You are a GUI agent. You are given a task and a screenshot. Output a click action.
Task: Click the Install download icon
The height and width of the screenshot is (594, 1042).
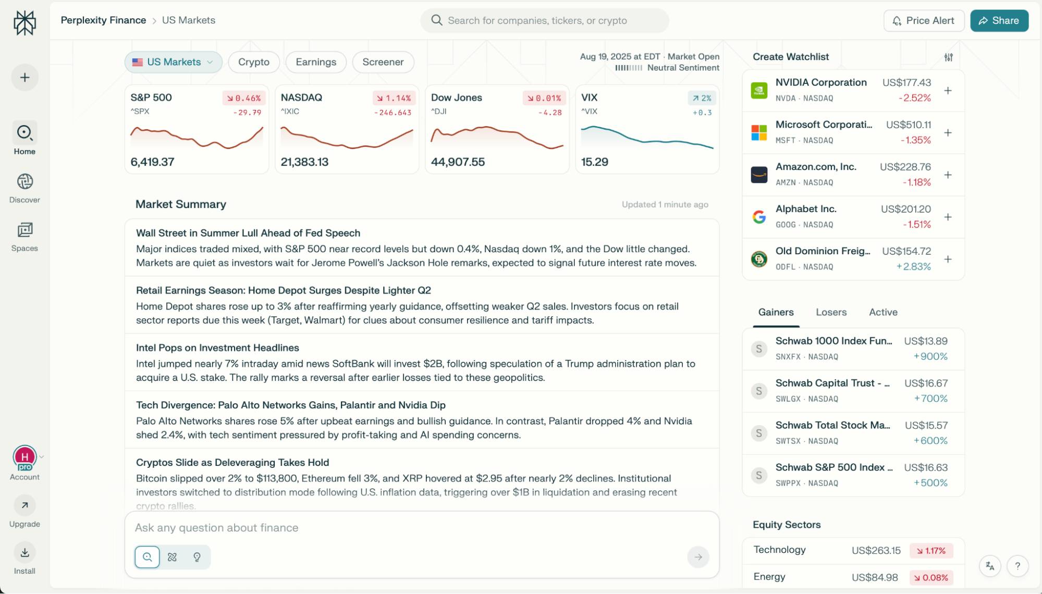pos(24,553)
